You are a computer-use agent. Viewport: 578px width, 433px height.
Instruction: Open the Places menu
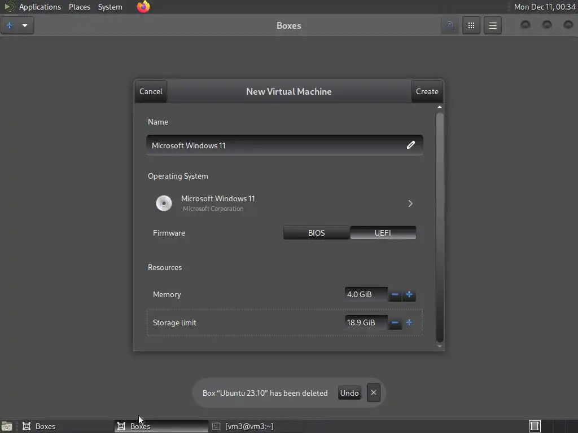(80, 7)
